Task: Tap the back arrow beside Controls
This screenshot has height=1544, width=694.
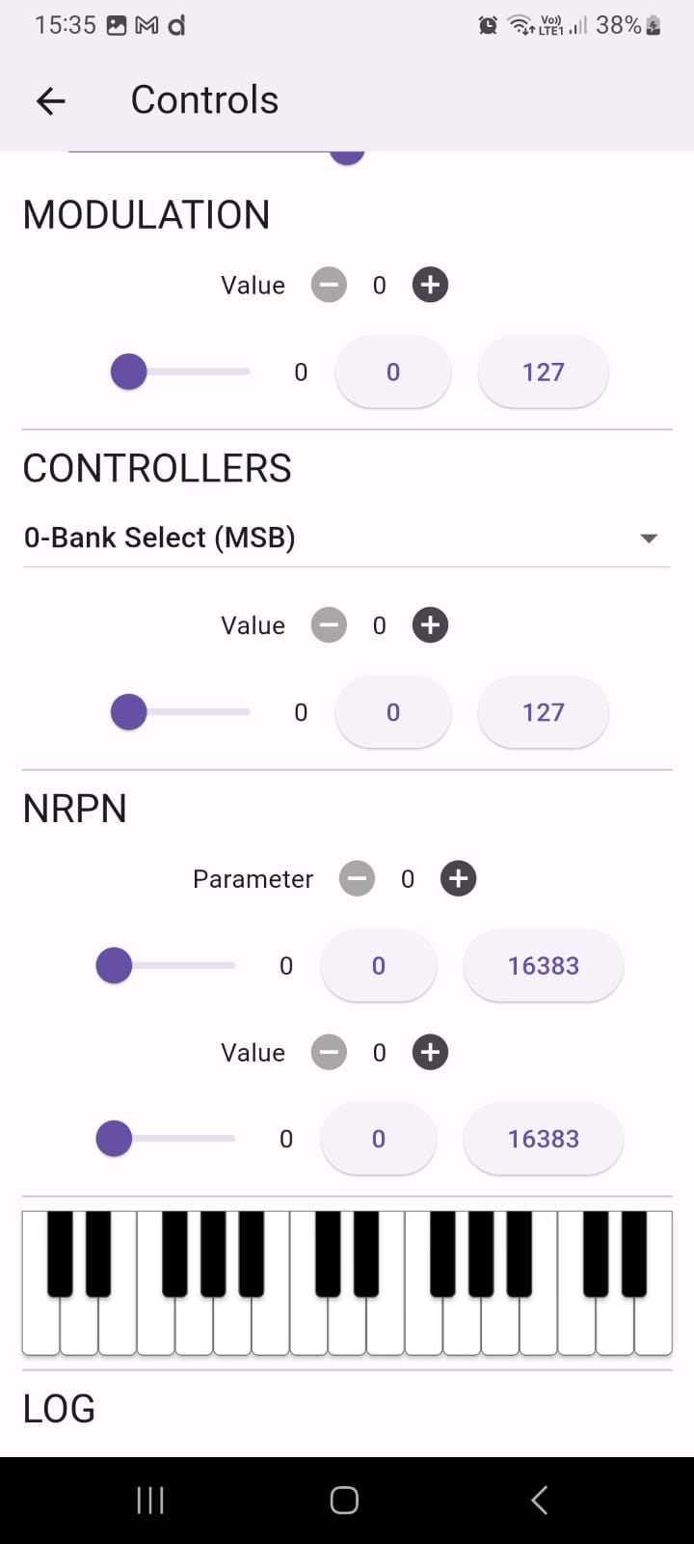Action: [51, 100]
